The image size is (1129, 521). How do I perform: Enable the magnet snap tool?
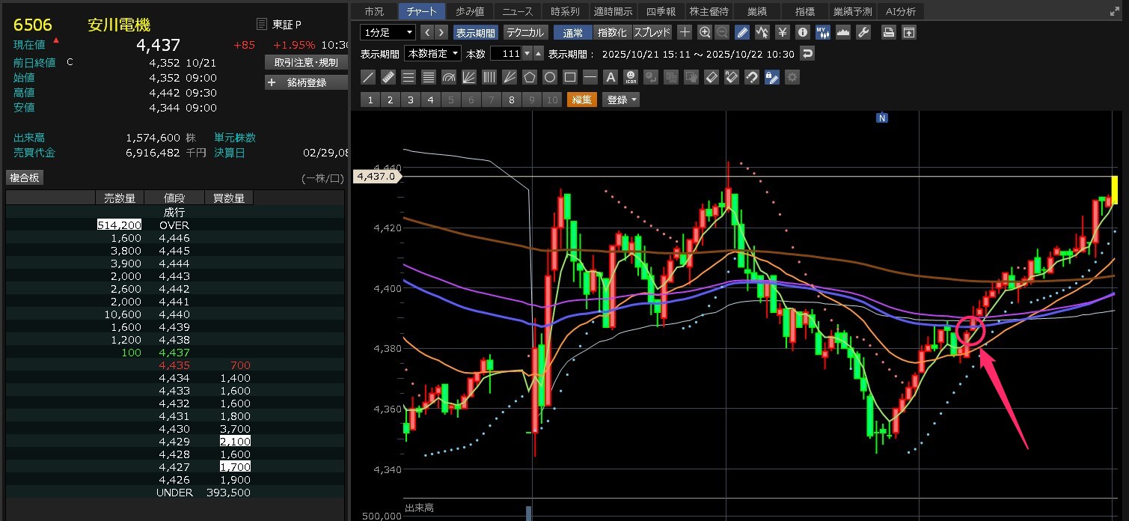pyautogui.click(x=752, y=77)
